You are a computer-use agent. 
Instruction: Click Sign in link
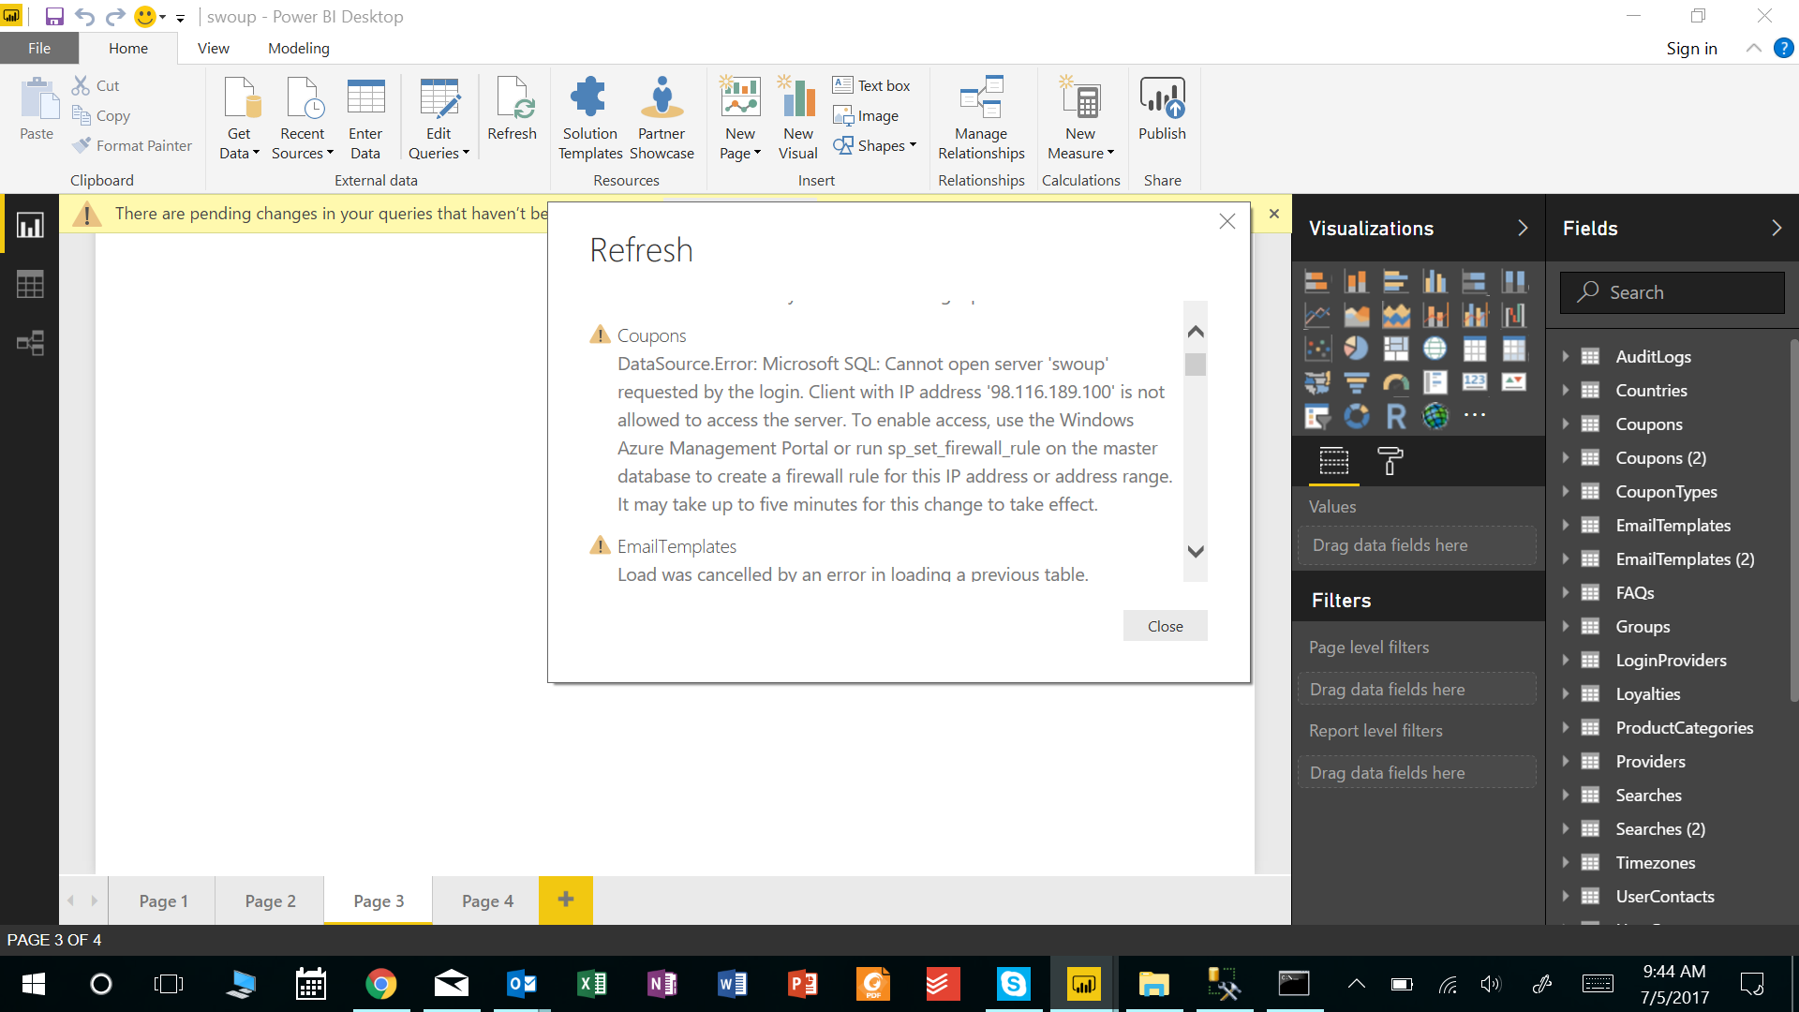(1691, 48)
